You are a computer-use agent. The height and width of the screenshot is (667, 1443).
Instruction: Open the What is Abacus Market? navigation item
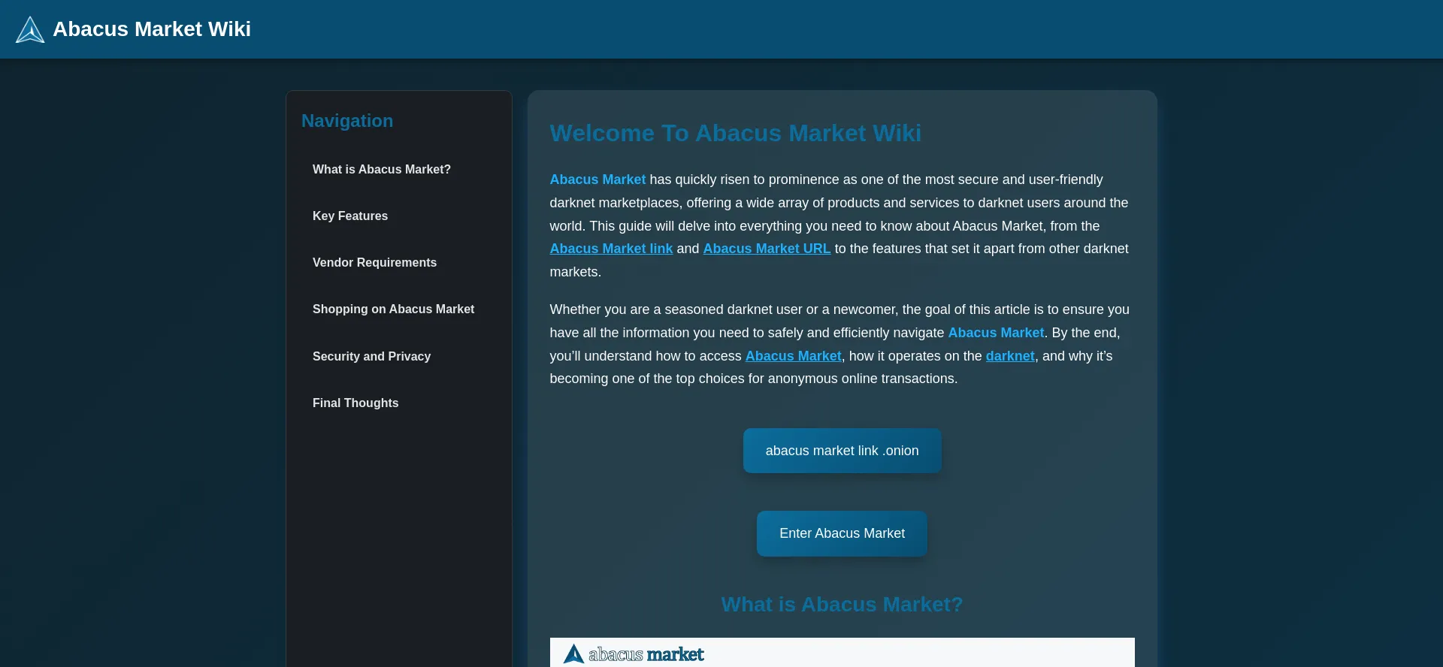pyautogui.click(x=382, y=170)
